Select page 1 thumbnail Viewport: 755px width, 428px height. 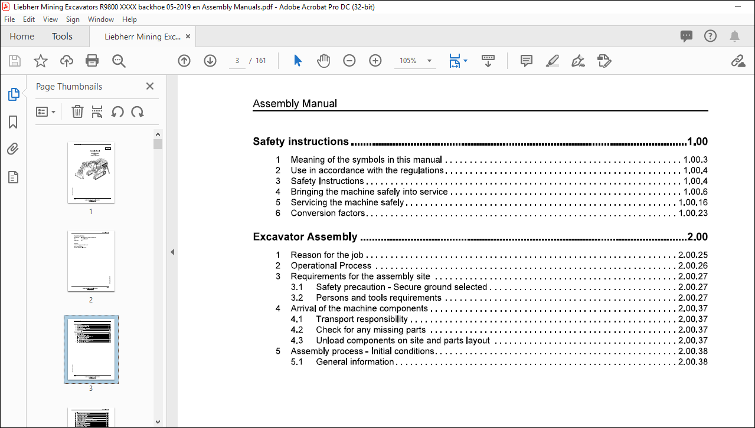tap(91, 173)
